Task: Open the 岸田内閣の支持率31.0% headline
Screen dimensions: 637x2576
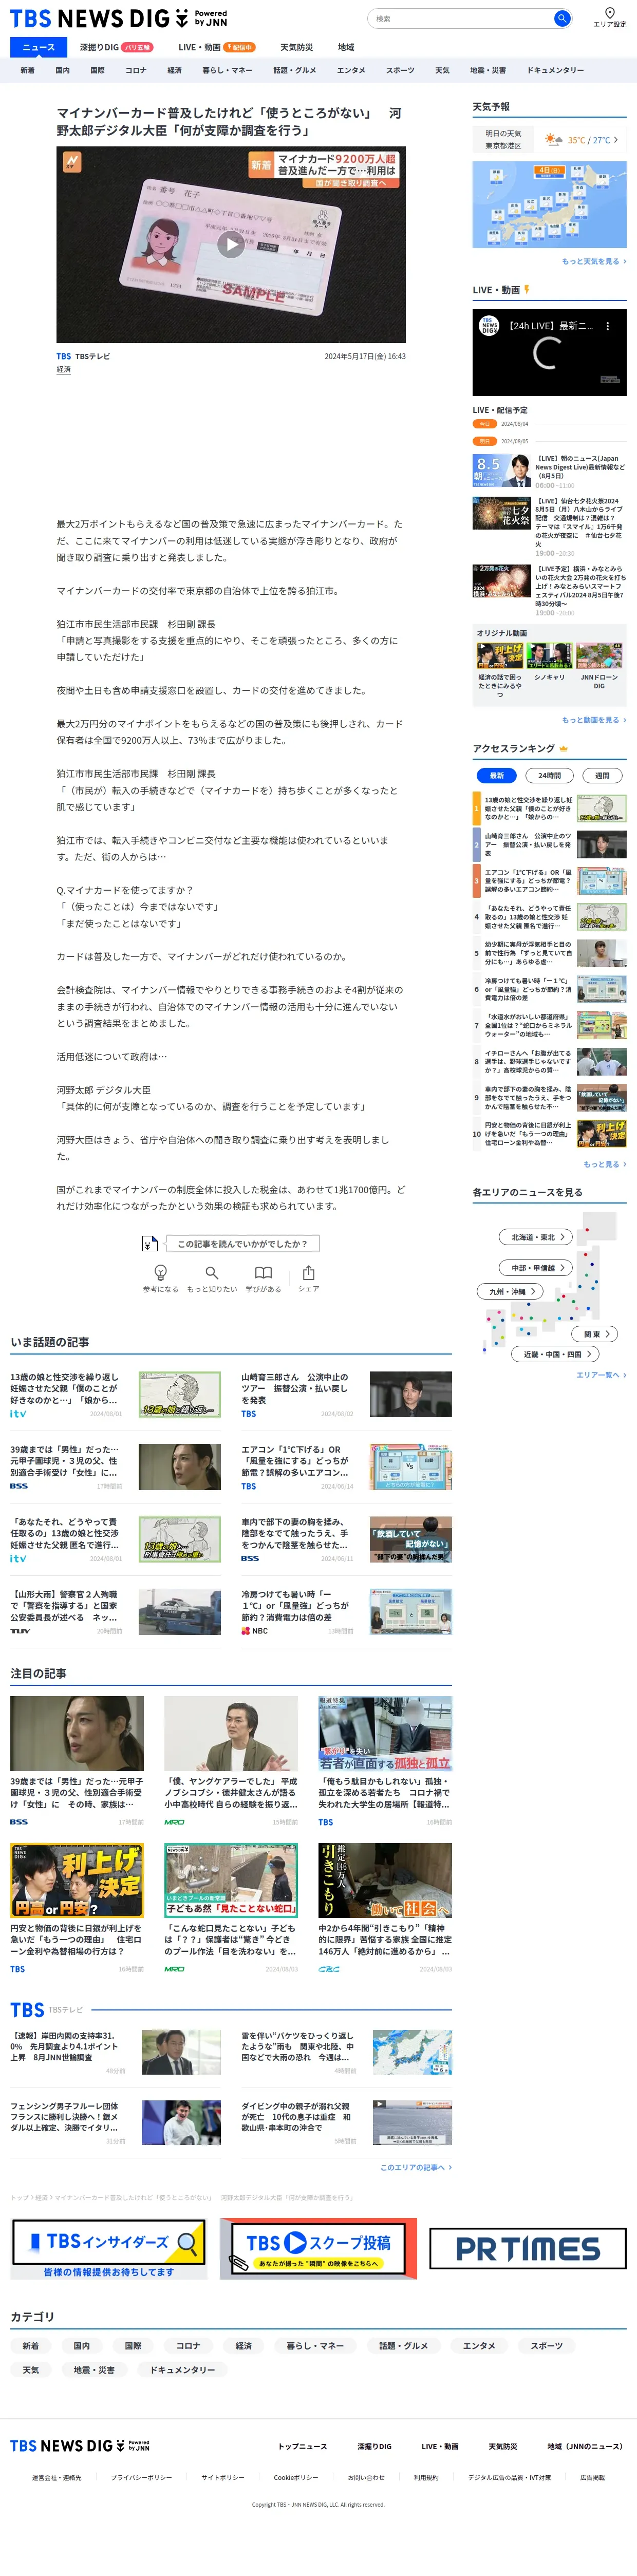Action: 64,2046
